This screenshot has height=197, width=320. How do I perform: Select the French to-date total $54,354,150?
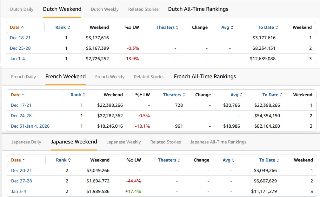[267, 116]
